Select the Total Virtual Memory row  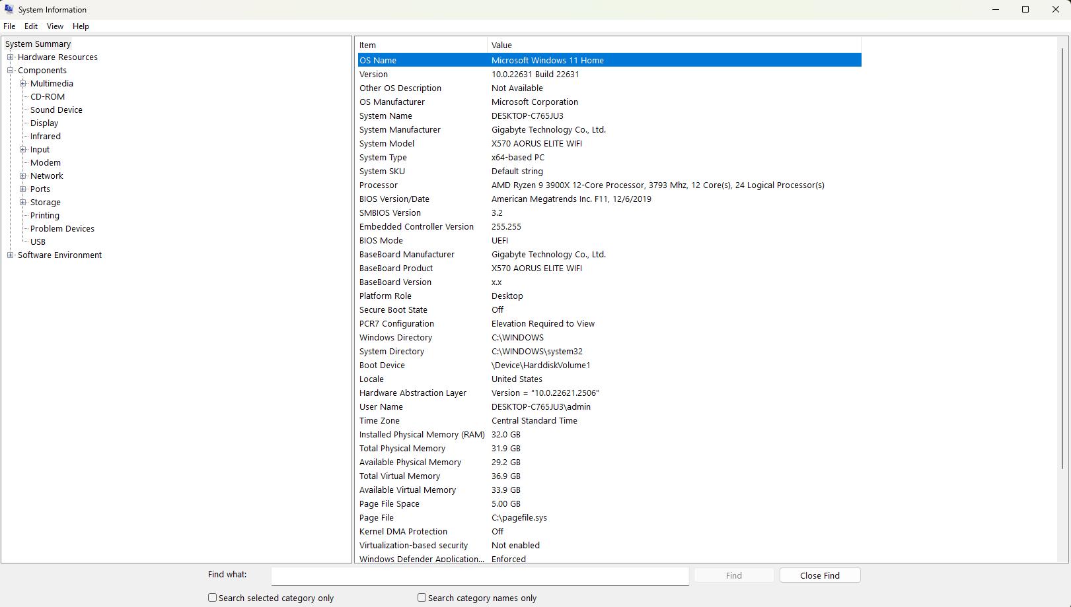click(609, 476)
